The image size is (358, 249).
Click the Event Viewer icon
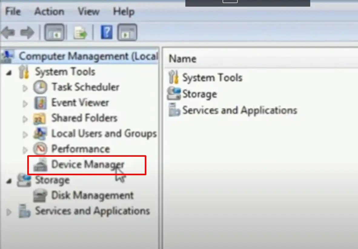(40, 103)
